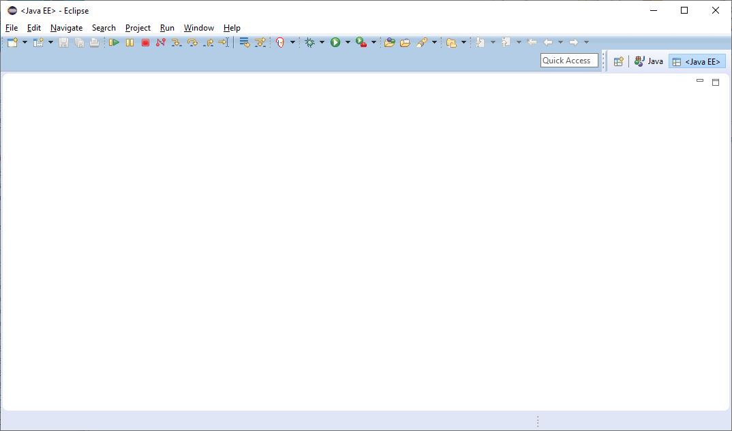Click the Open Type icon
732x431 pixels.
389,42
